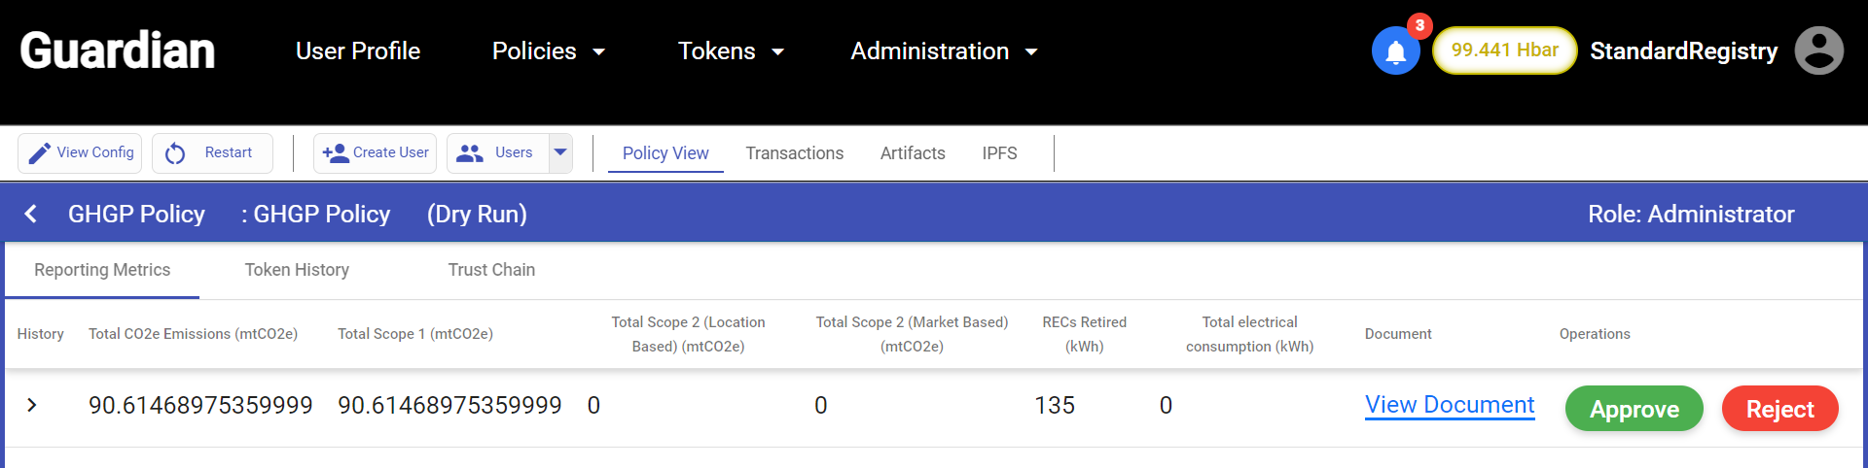Click the back arrow beside GHGP Policy
The image size is (1868, 468).
point(31,214)
